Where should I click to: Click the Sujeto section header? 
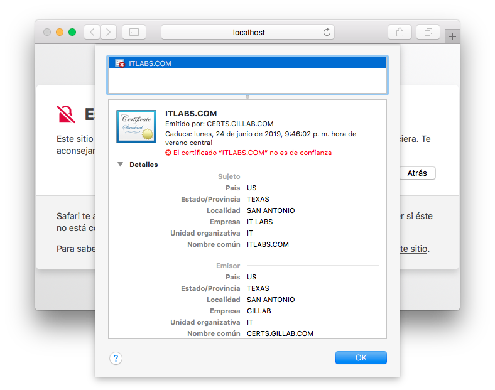click(x=229, y=176)
